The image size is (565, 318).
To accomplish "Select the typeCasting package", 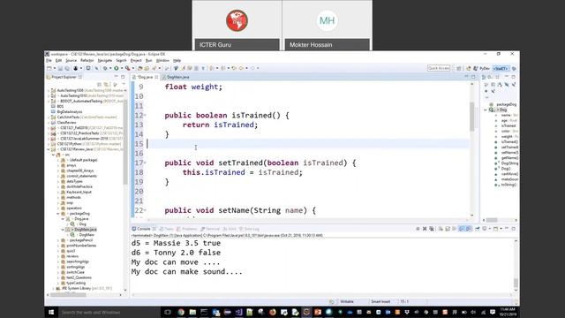I will [76, 283].
